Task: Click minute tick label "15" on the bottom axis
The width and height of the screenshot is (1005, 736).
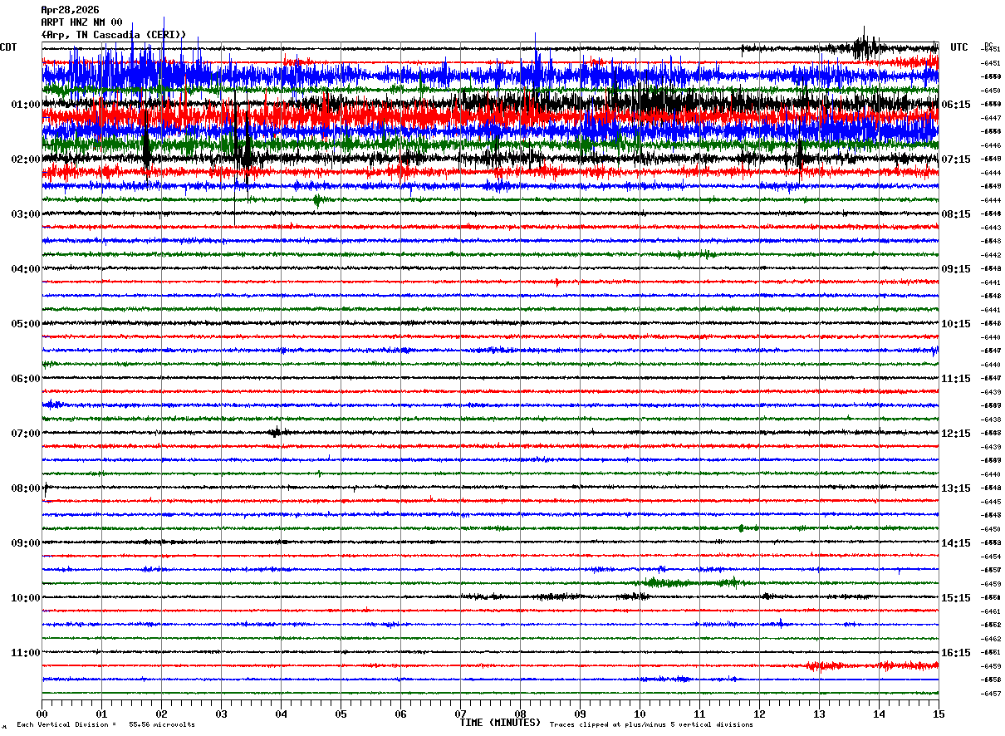Action: pos(938,714)
